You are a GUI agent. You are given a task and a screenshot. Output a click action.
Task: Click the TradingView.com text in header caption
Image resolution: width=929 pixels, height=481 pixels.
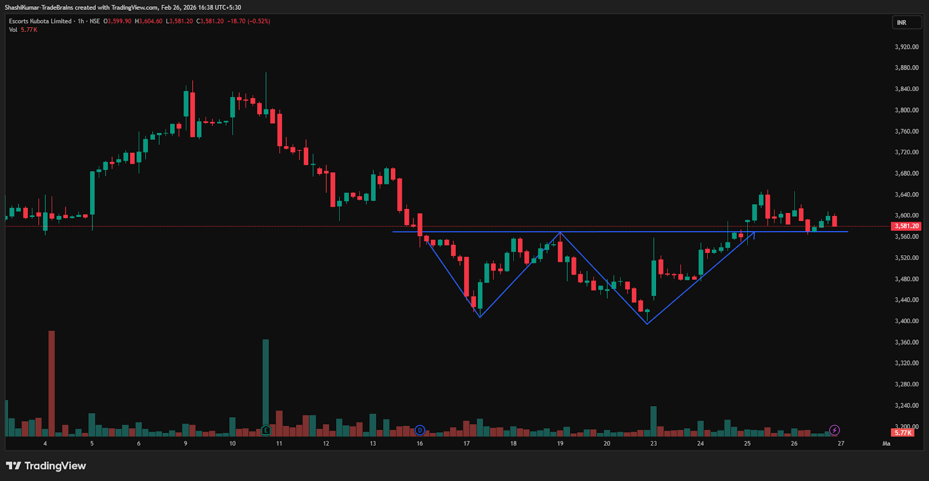pyautogui.click(x=135, y=8)
